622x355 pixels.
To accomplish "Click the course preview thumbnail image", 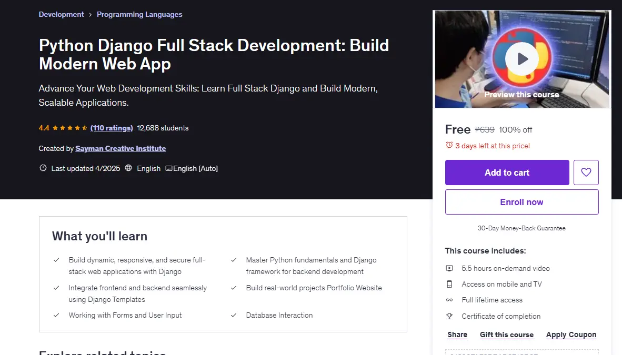I will pos(521,59).
